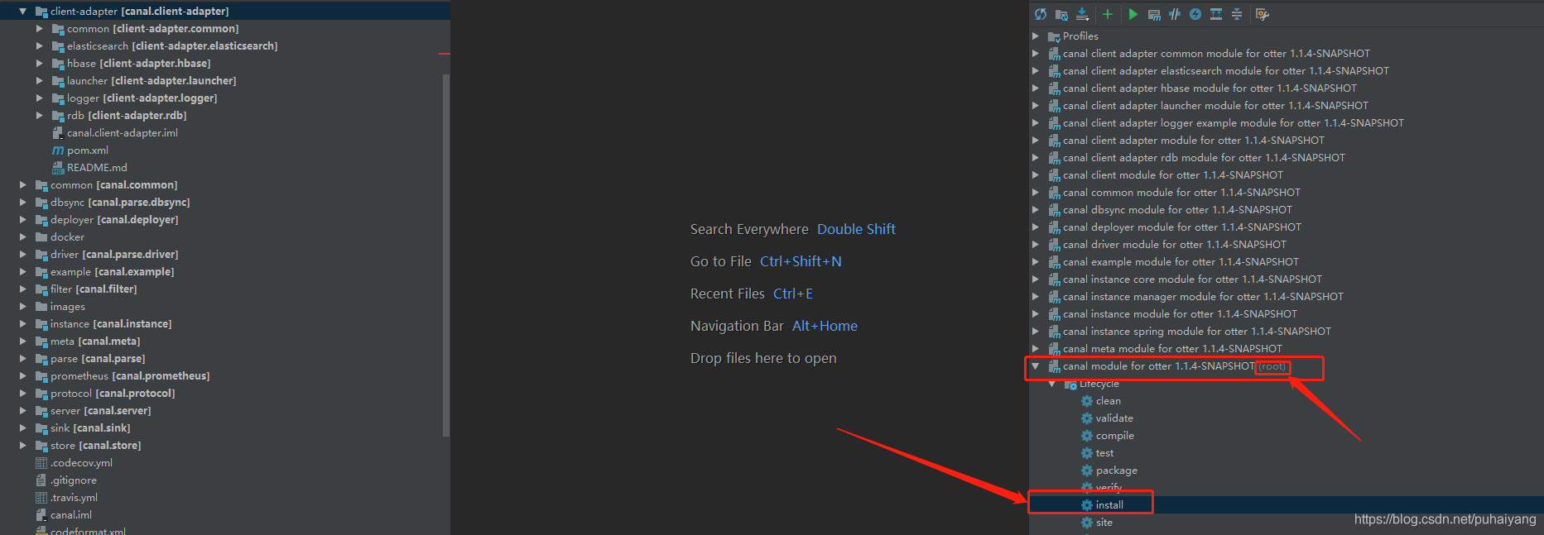Image resolution: width=1544 pixels, height=535 pixels.
Task: Select .travis.yml file
Action: click(x=74, y=498)
